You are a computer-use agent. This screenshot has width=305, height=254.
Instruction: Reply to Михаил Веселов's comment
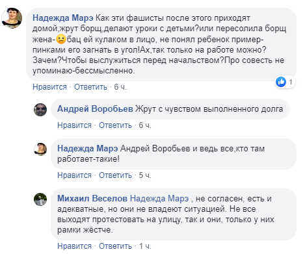[115, 246]
